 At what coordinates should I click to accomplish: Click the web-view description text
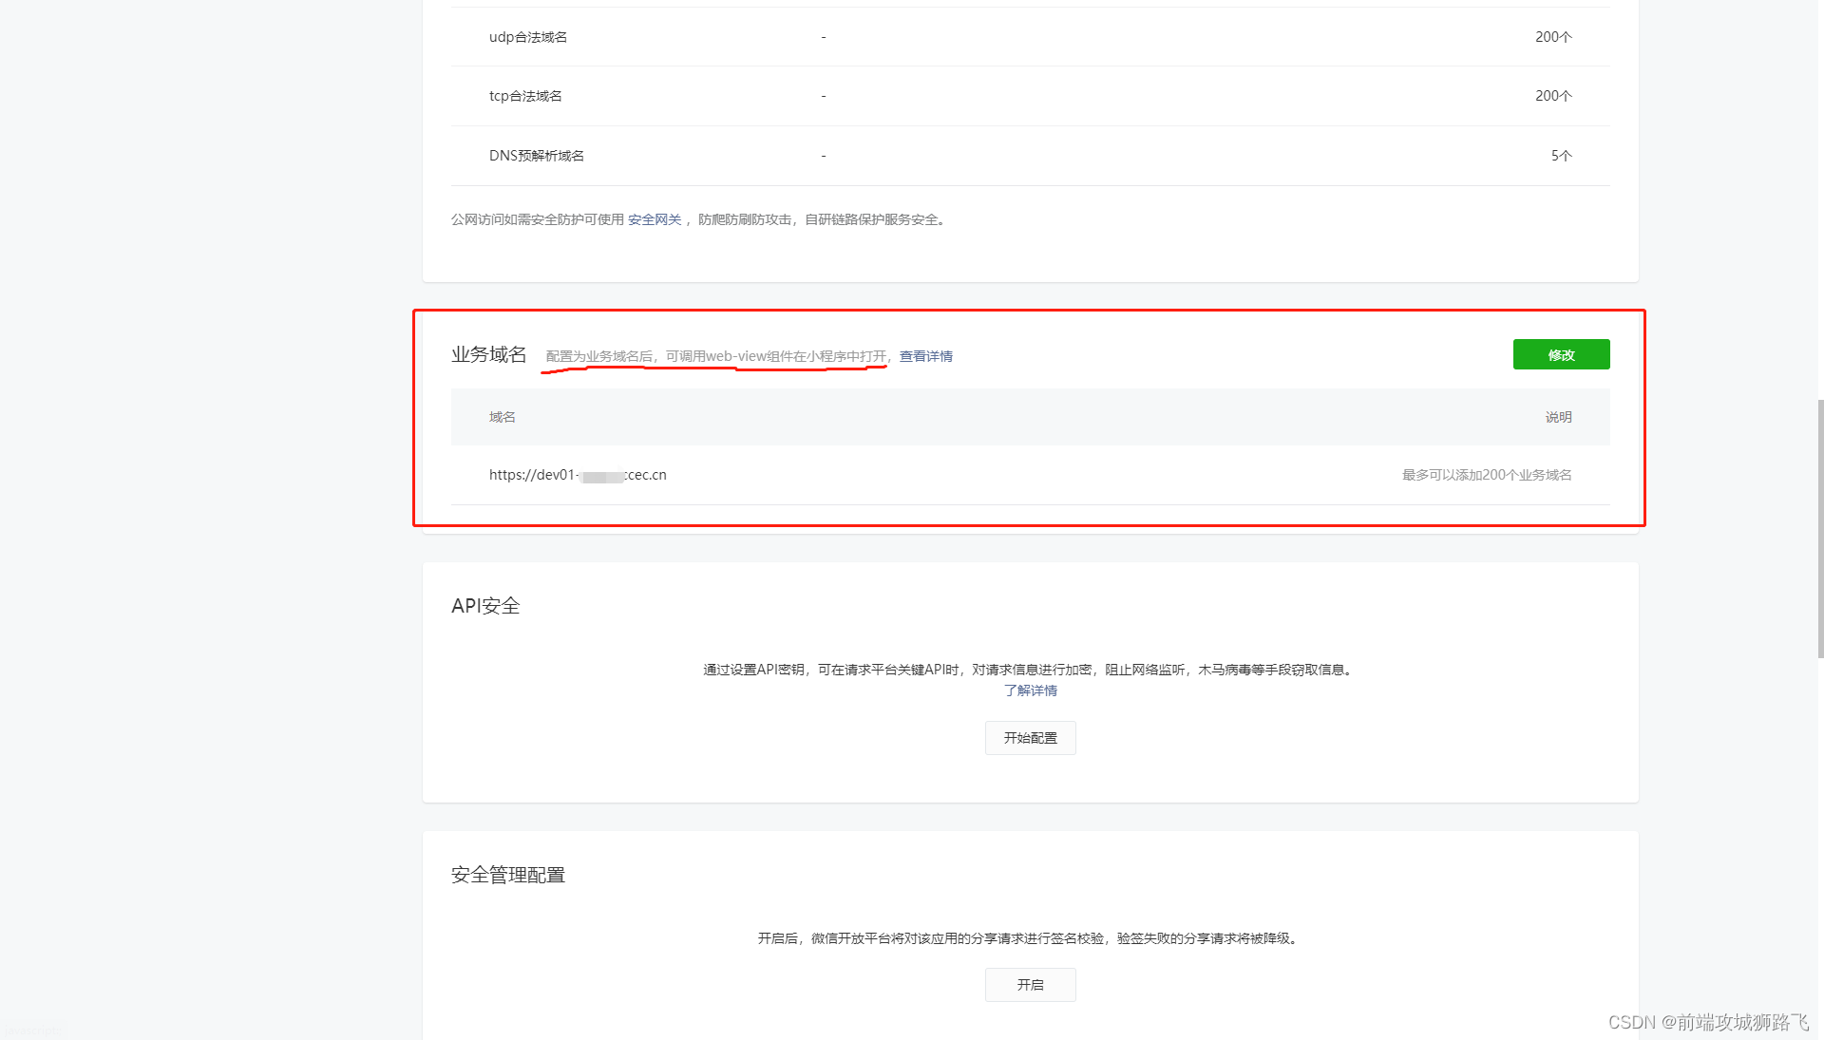(718, 356)
